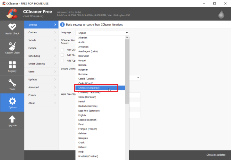Toggle the 'Add Open' context menu checkbox
This screenshot has width=231, height=160.
pos(62,61)
